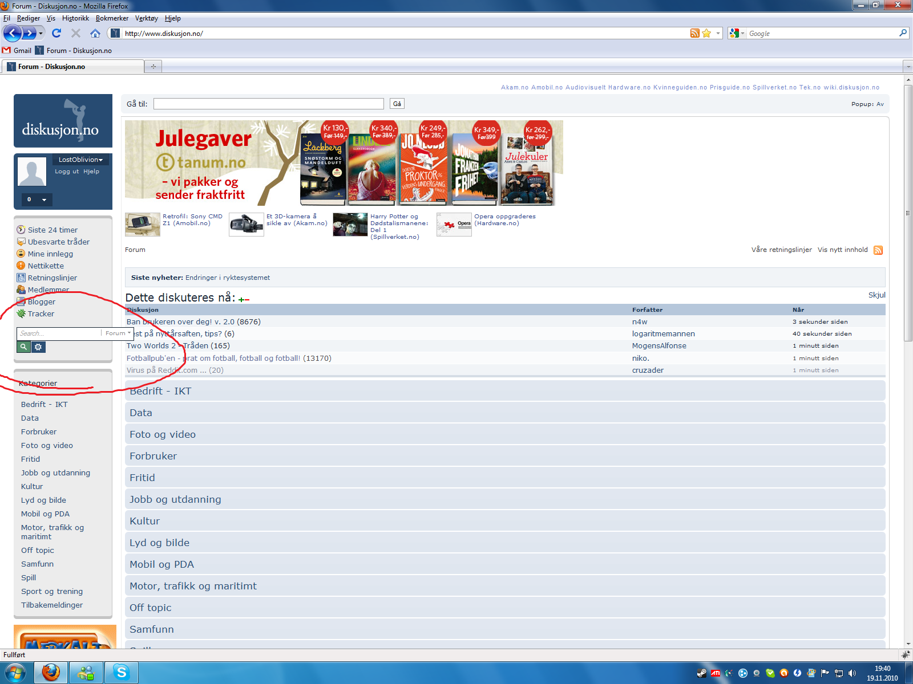Open the Off topic category bar

click(x=505, y=608)
